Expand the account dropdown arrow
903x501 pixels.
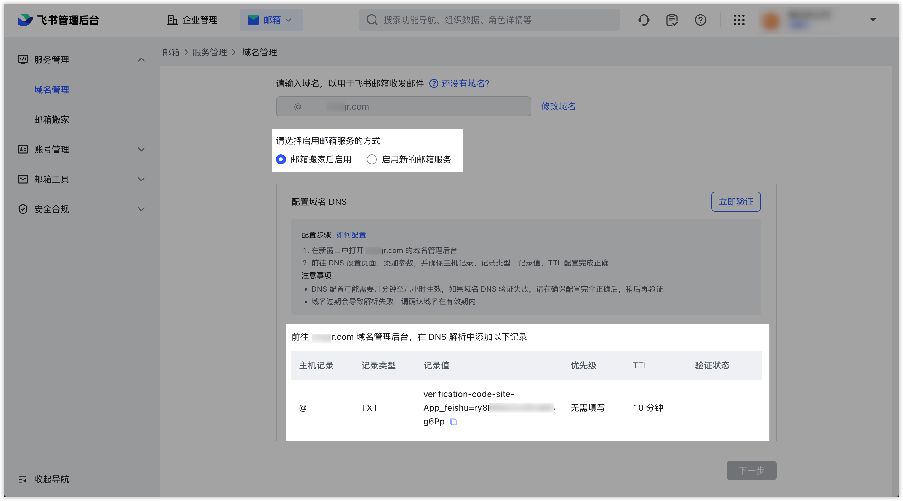tap(873, 20)
